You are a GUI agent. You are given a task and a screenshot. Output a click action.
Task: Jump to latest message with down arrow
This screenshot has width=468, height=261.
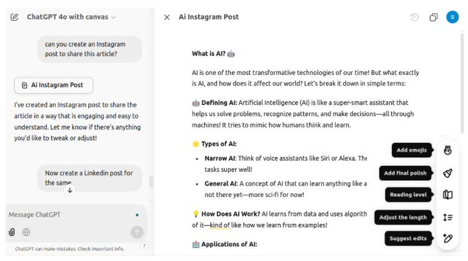click(70, 190)
